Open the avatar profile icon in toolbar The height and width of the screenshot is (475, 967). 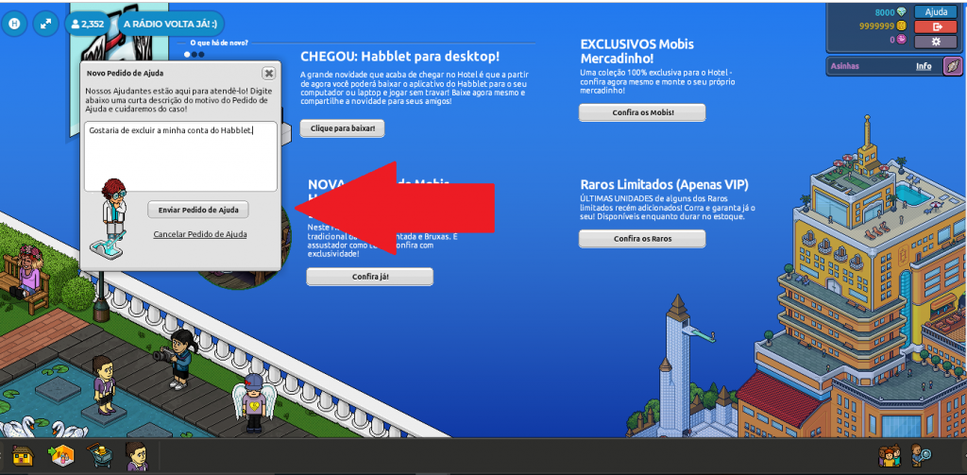pyautogui.click(x=136, y=456)
